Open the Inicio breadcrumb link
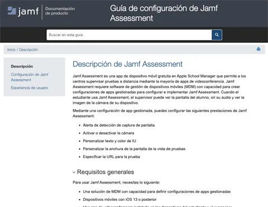This screenshot has width=268, height=207. pos(11,50)
